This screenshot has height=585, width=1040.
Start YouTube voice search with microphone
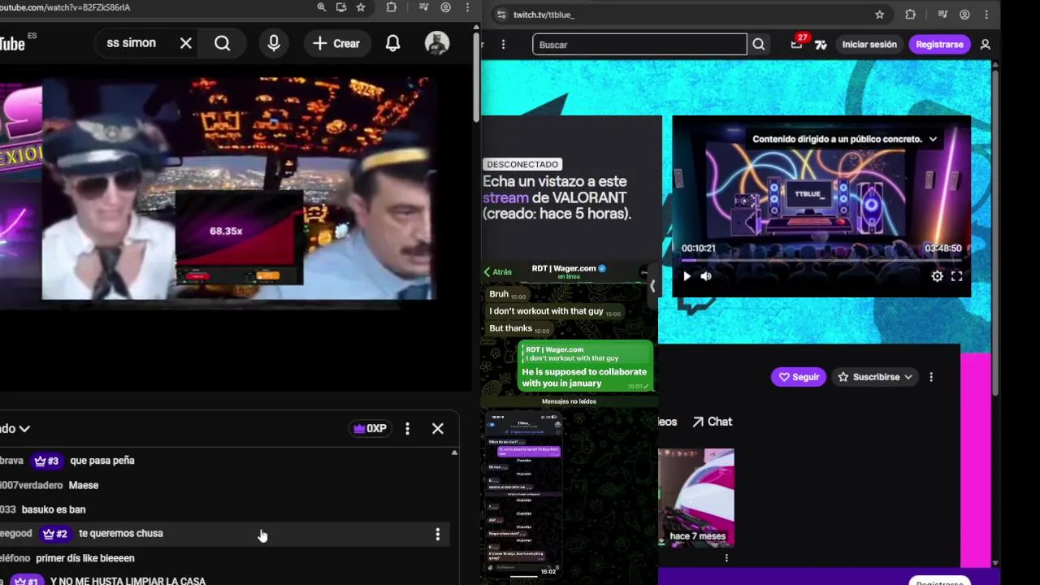click(x=274, y=43)
